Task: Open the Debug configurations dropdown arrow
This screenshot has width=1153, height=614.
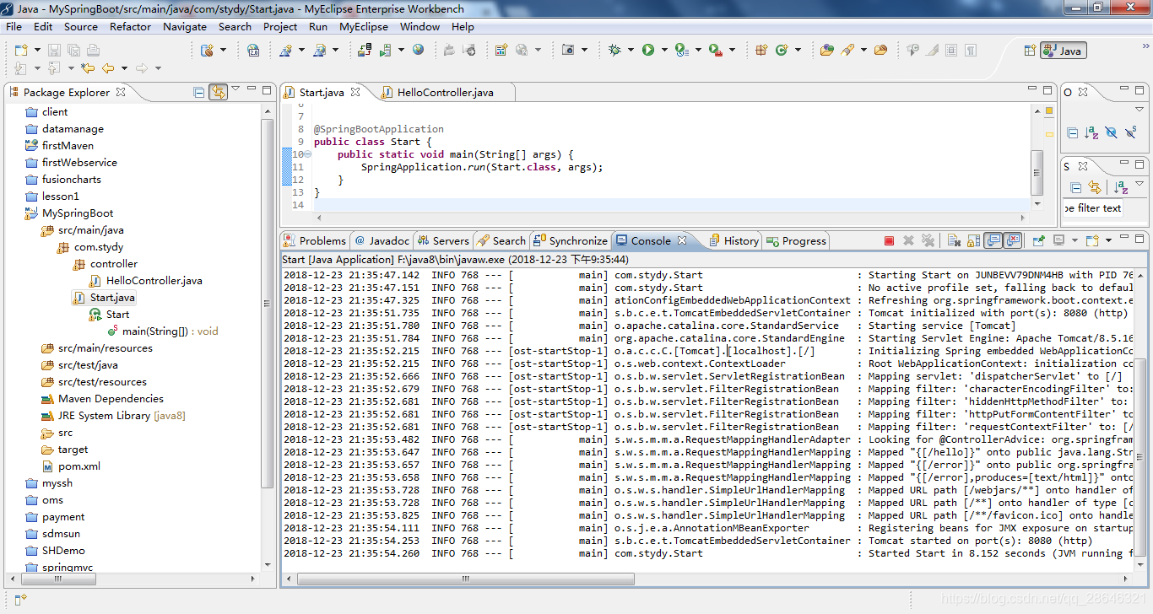Action: (x=631, y=50)
